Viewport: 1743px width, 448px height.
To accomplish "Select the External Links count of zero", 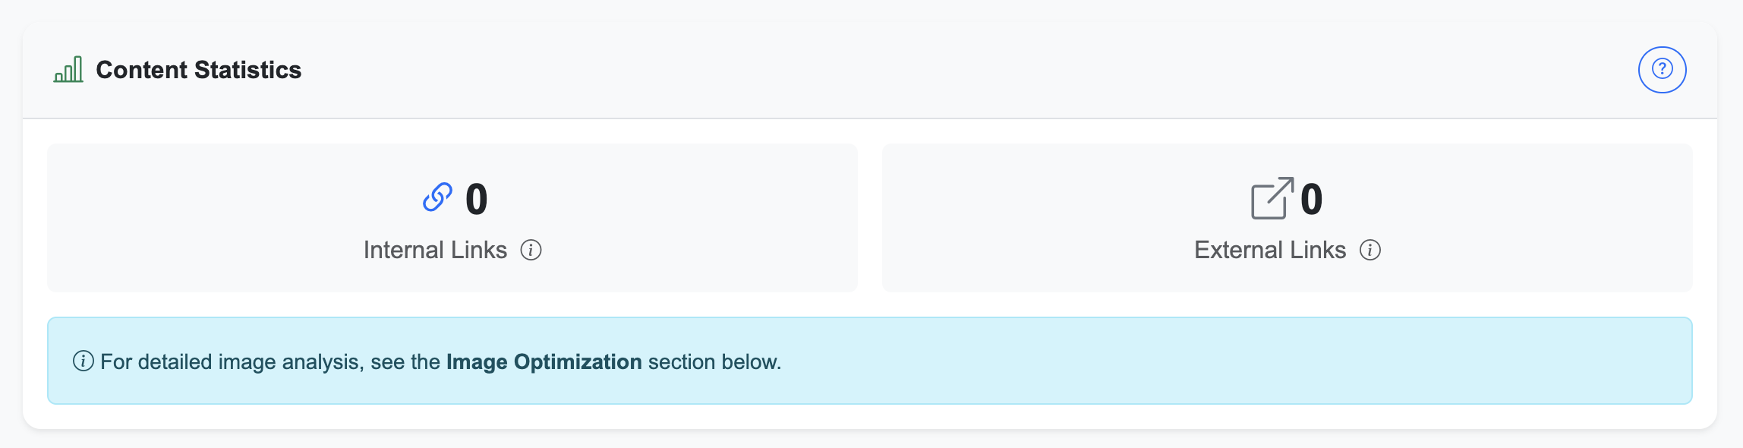I will (1311, 199).
